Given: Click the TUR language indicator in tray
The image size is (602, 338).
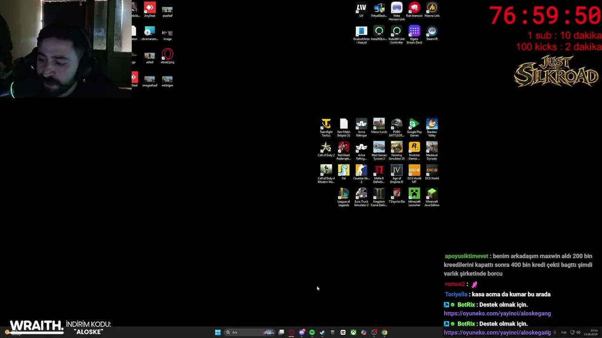Looking at the screenshot, I should (x=563, y=332).
